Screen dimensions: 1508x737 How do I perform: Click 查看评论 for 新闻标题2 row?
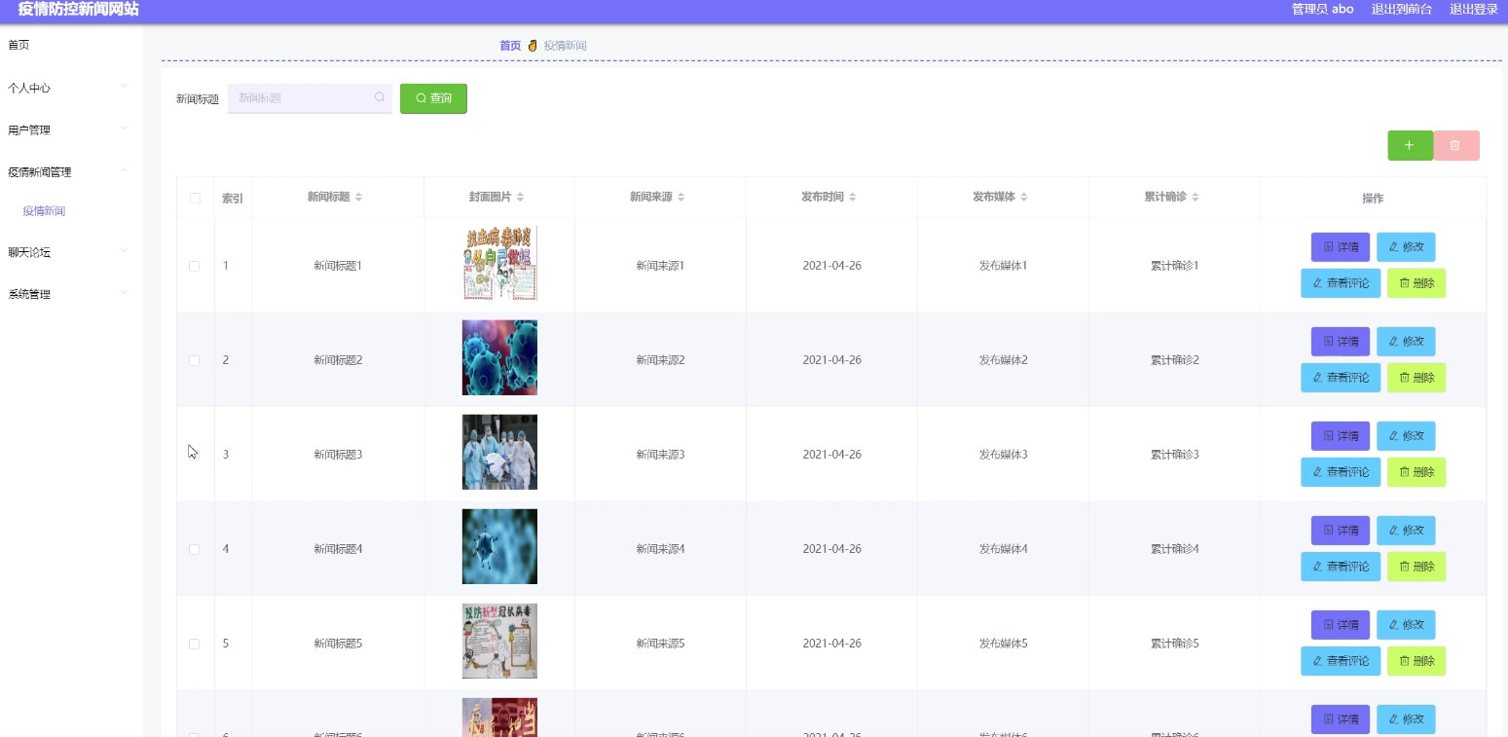[x=1341, y=378]
